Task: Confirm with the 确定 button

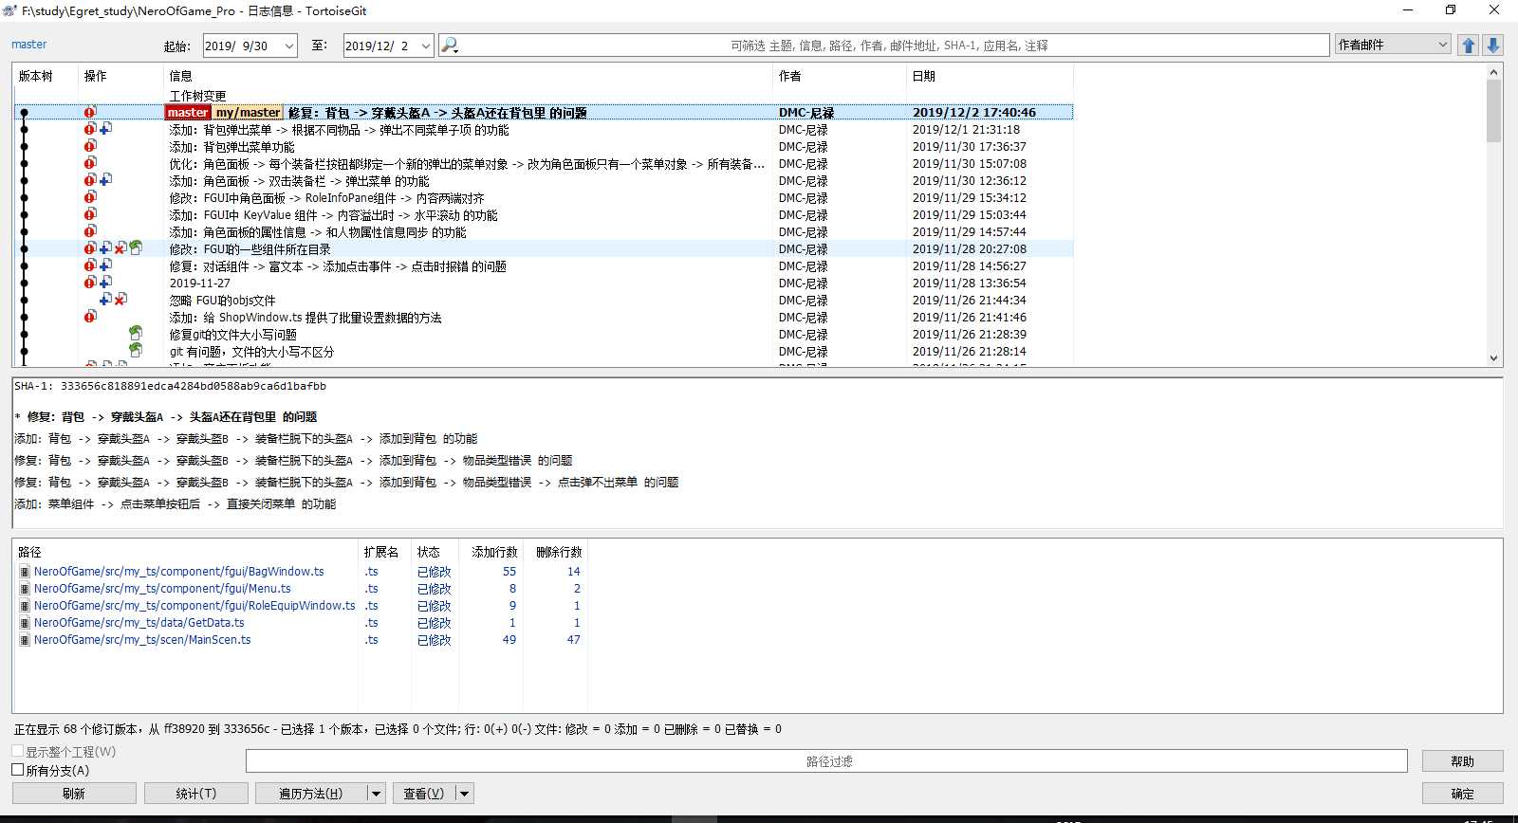Action: click(1462, 794)
